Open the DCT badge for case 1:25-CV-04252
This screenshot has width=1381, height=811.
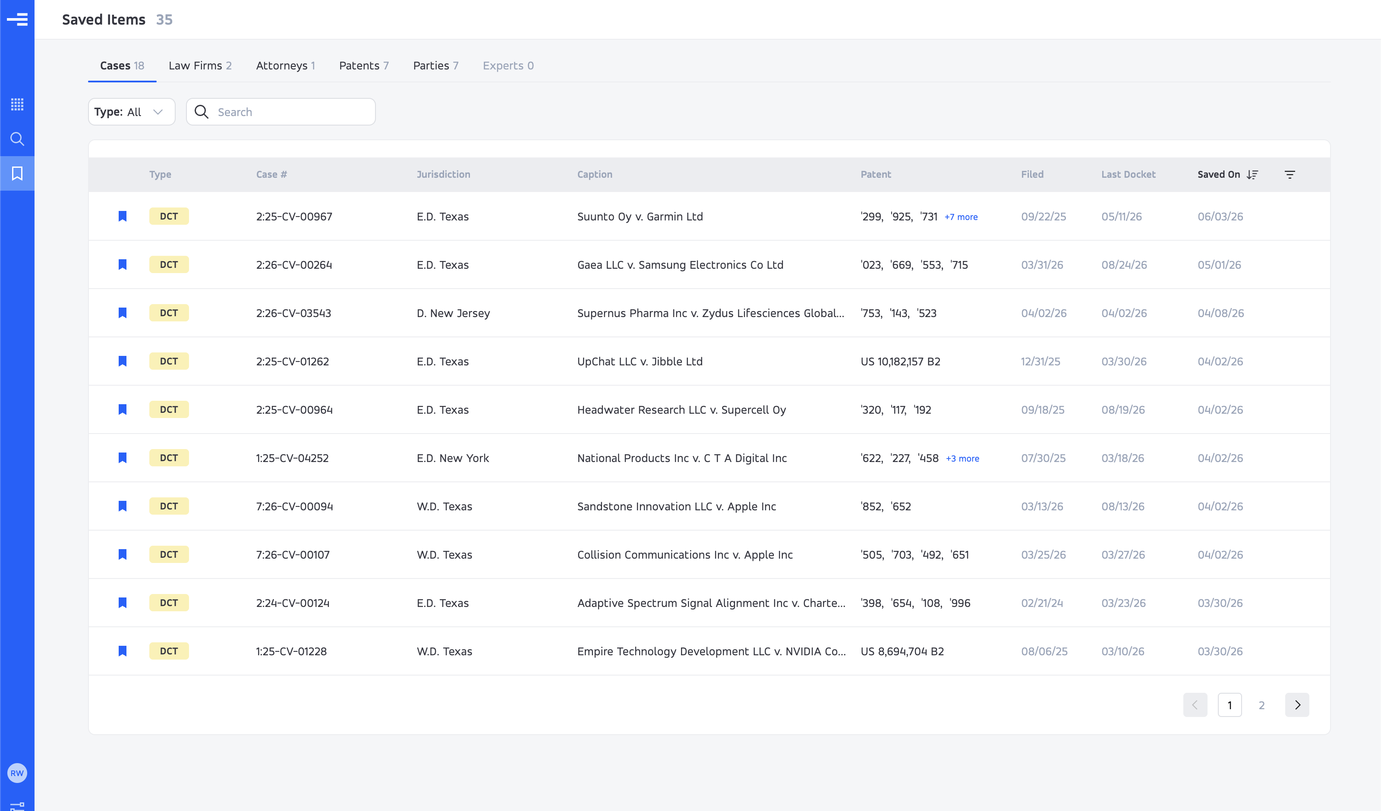tap(169, 458)
